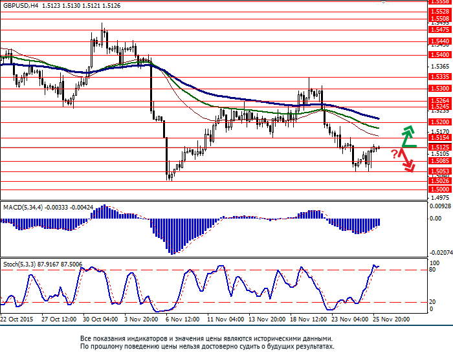
Task: Click the 30 Oct 04:00 date label
Action: [100, 319]
